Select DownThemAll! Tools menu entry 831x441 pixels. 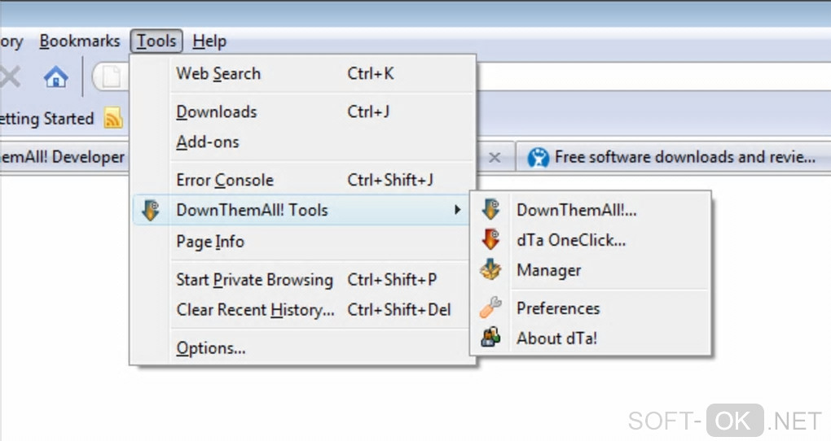pos(302,210)
